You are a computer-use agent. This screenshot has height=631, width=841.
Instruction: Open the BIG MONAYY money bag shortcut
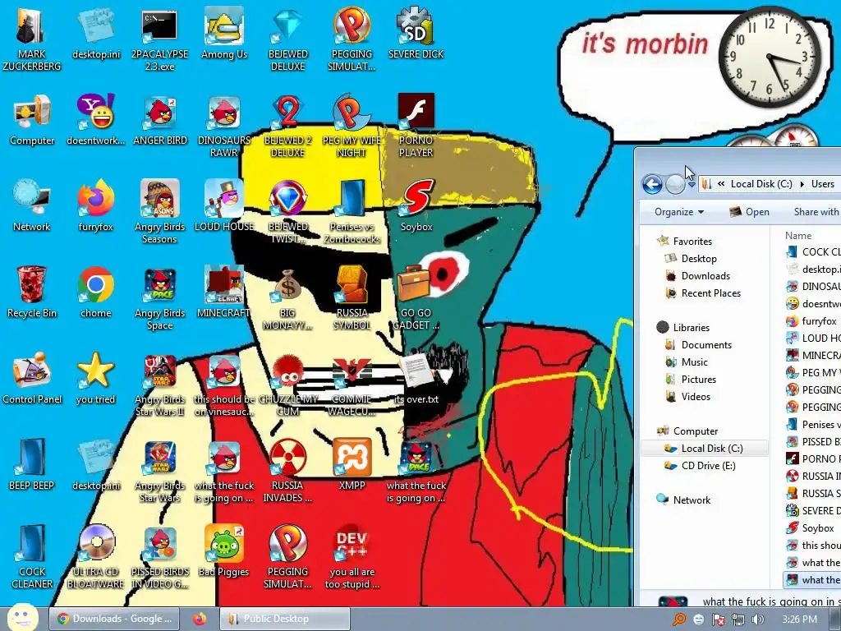pyautogui.click(x=288, y=299)
